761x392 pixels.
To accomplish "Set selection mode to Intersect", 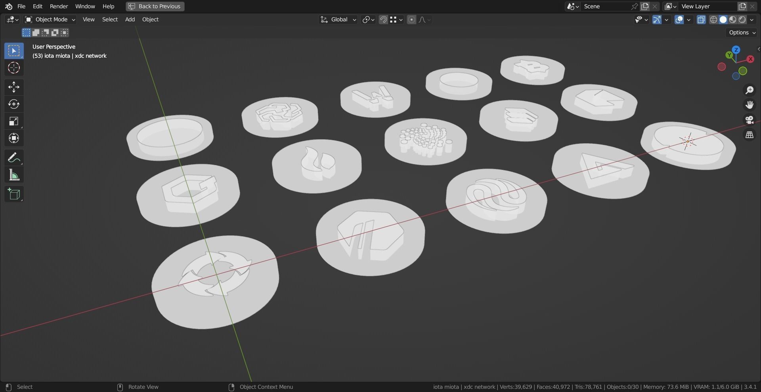I will (x=65, y=32).
